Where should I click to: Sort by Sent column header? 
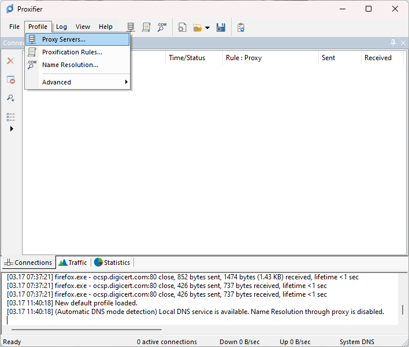coord(340,58)
